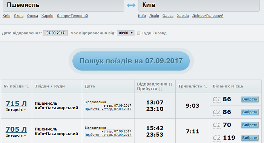
Task: Click C2 class label for train 715 Л
Action: (x=216, y=112)
